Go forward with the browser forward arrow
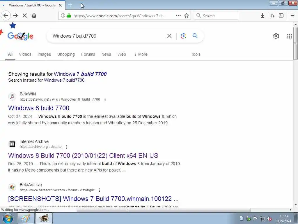Screen dimensions: 298x224 click(15, 15)
